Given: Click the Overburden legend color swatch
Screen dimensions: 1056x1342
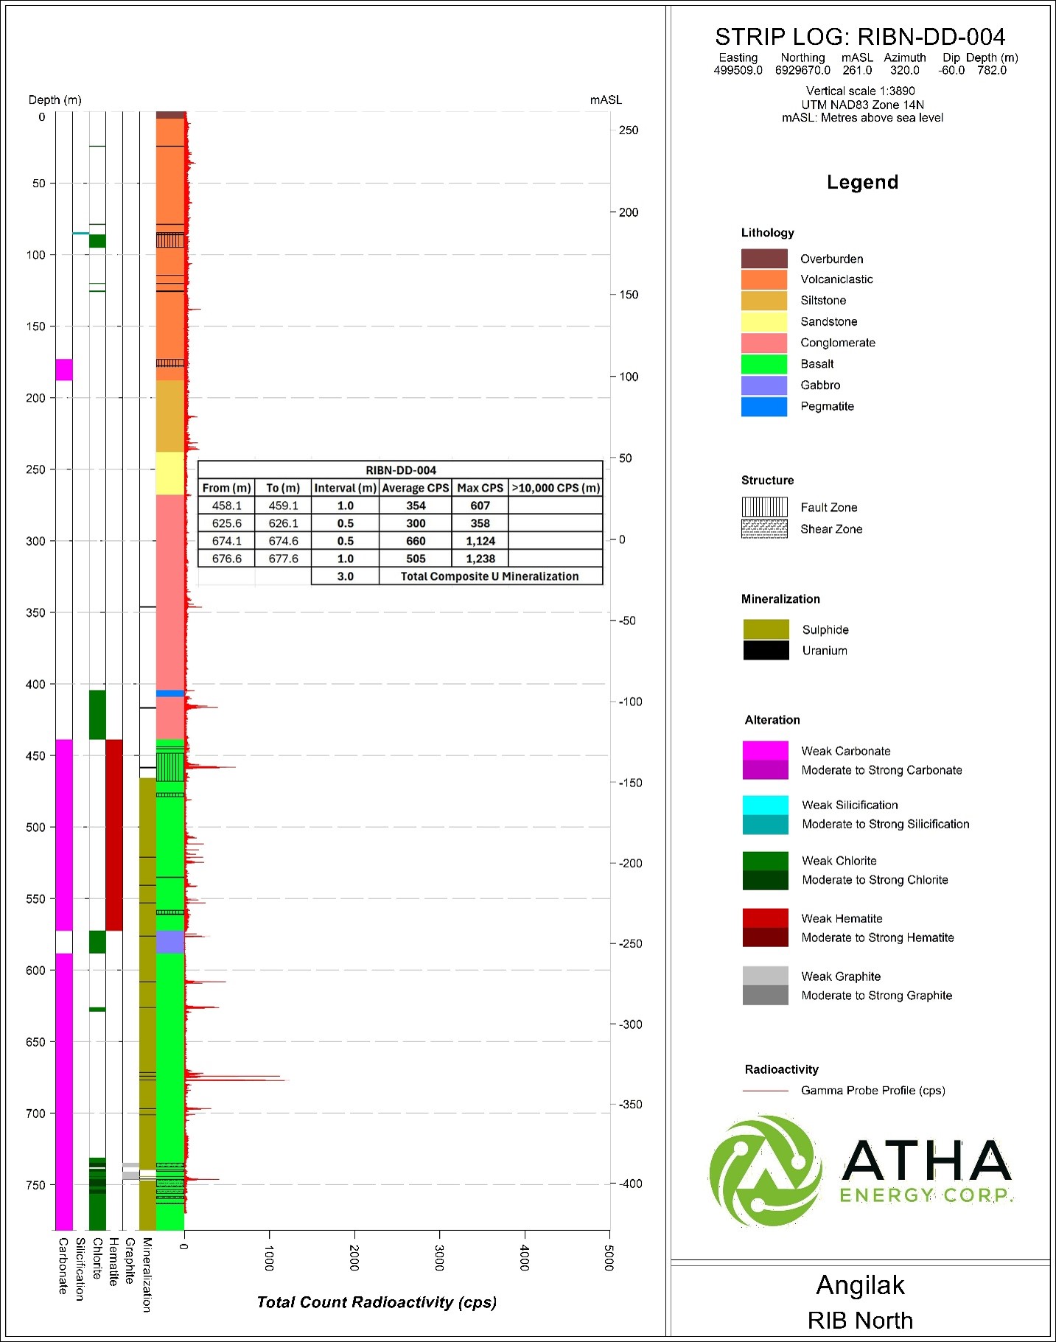Looking at the screenshot, I should click(x=764, y=259).
